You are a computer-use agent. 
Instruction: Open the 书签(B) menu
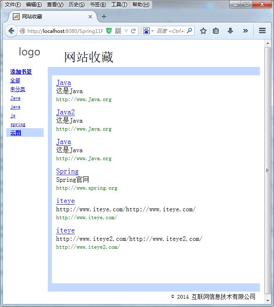[x=98, y=5]
